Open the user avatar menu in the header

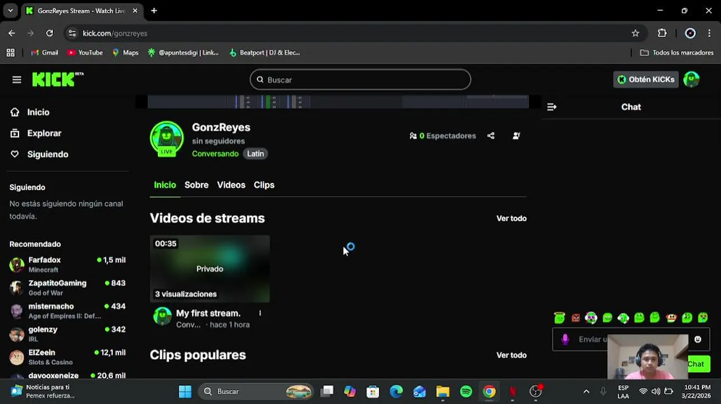tap(691, 80)
